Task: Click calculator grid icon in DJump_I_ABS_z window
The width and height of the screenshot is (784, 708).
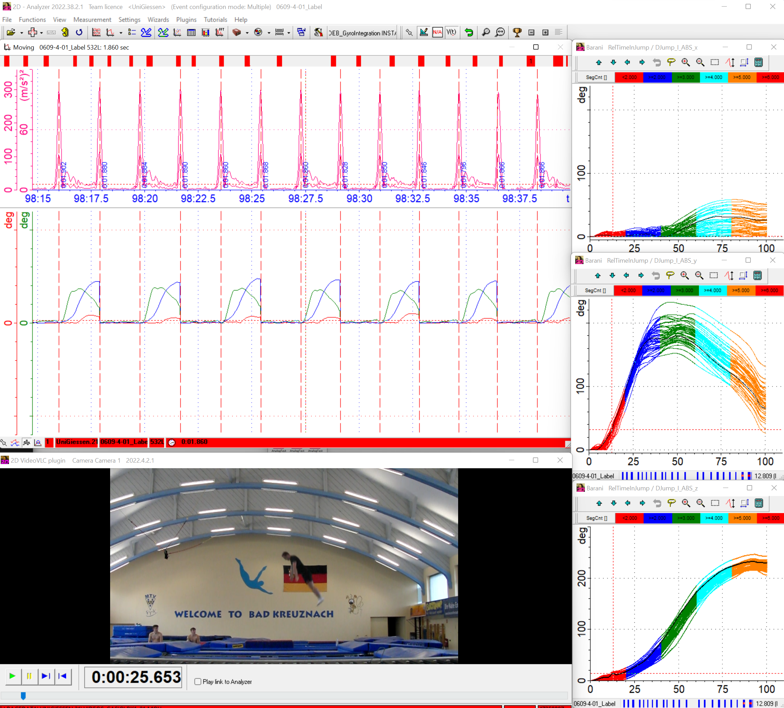Action: pyautogui.click(x=758, y=504)
